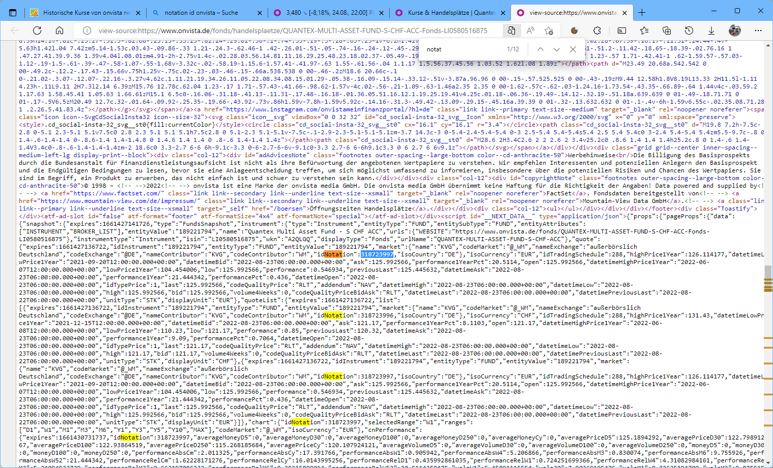Image resolution: width=773 pixels, height=468 pixels.
Task: Open the Favorites list
Action: click(x=644, y=31)
